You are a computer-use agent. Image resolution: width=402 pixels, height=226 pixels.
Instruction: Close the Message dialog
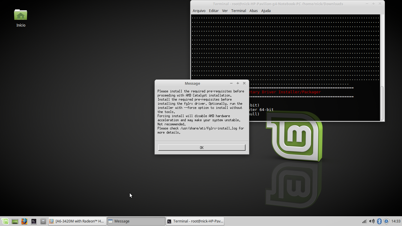tap(244, 83)
